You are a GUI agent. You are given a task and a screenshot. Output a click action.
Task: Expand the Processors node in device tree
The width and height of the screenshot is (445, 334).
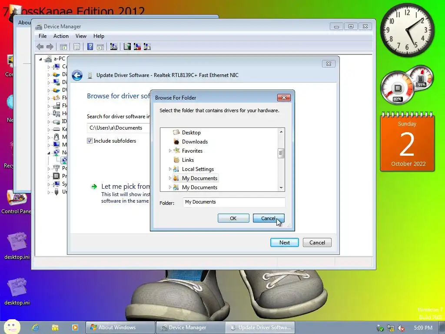click(x=49, y=177)
